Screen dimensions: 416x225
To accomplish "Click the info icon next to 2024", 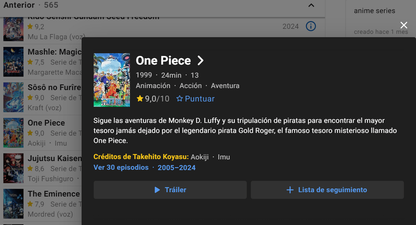I will (x=311, y=26).
